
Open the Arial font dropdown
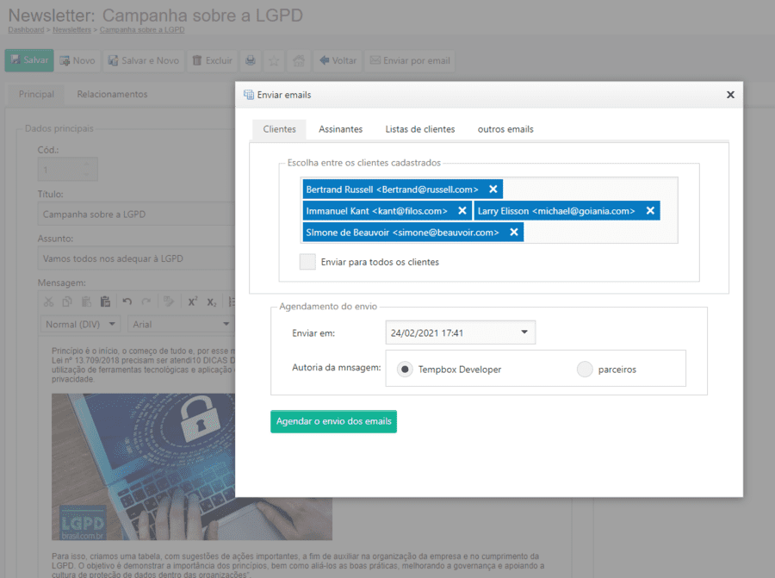(x=181, y=325)
